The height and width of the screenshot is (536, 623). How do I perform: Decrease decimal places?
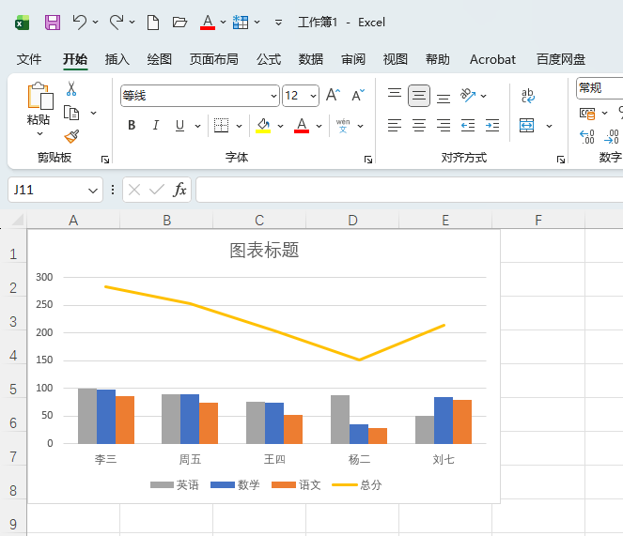[x=612, y=137]
